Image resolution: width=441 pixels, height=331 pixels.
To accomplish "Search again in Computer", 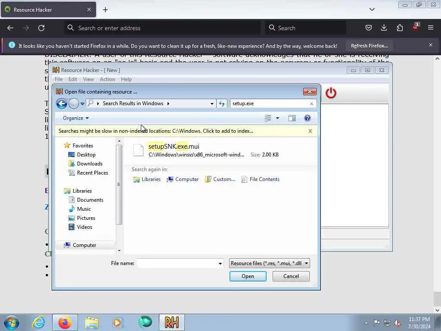I will pyautogui.click(x=183, y=179).
